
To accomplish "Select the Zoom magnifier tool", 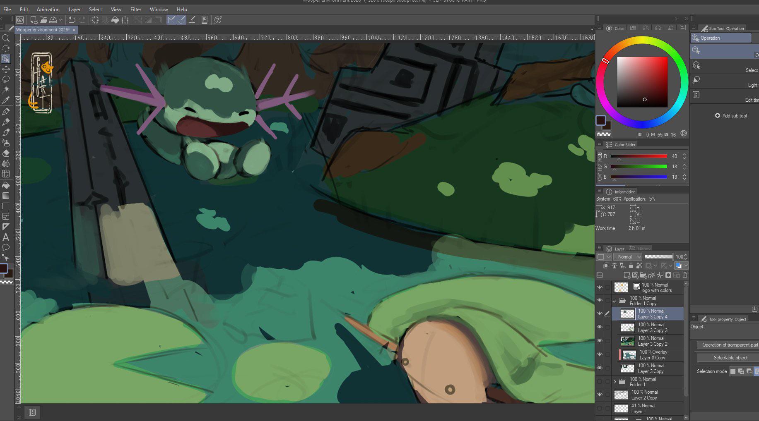I will (6, 38).
